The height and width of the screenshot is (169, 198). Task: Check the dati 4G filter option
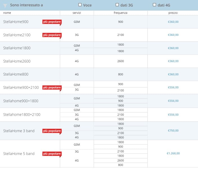pyautogui.click(x=154, y=5)
